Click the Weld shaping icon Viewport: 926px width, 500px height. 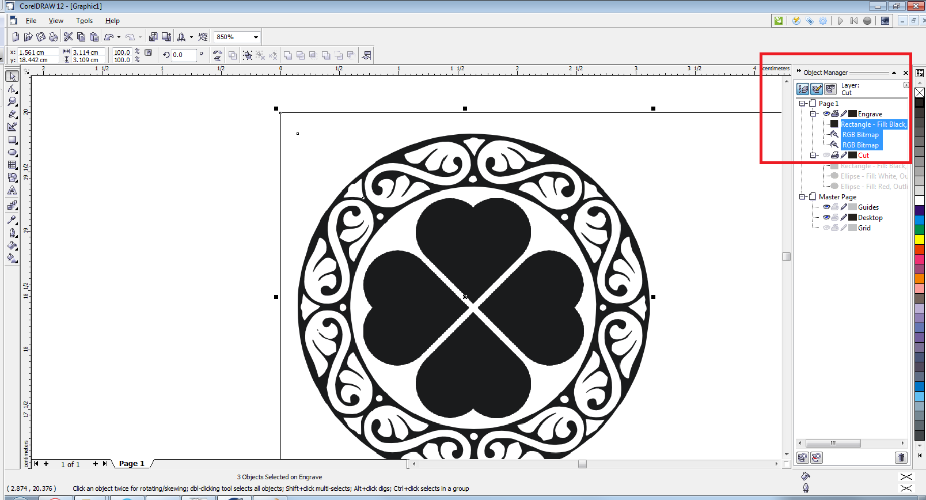pos(288,55)
